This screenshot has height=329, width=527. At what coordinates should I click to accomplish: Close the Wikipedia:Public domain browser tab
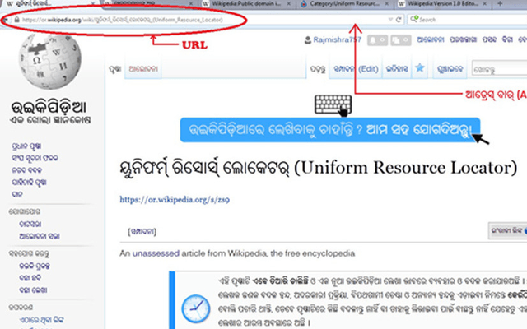289,3
